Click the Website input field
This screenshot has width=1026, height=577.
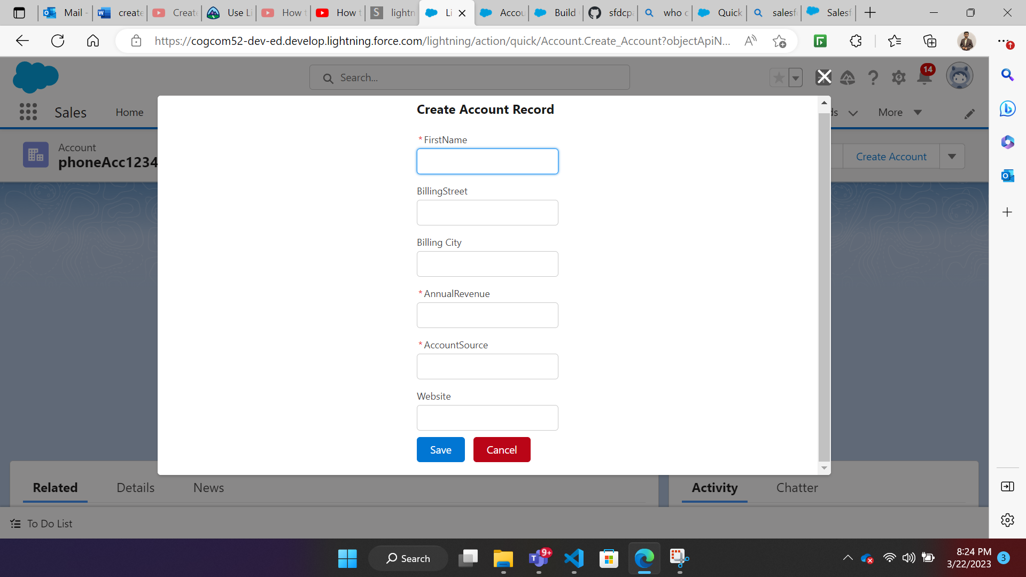tap(487, 418)
